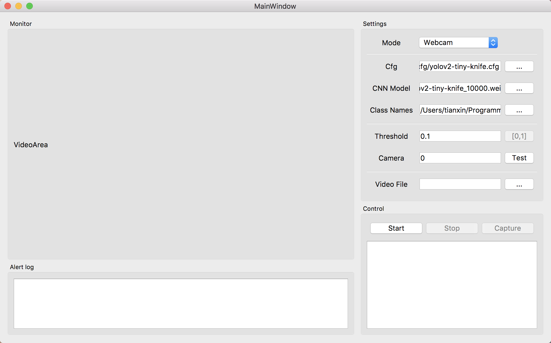
Task: Click the Test camera button
Action: tap(519, 158)
